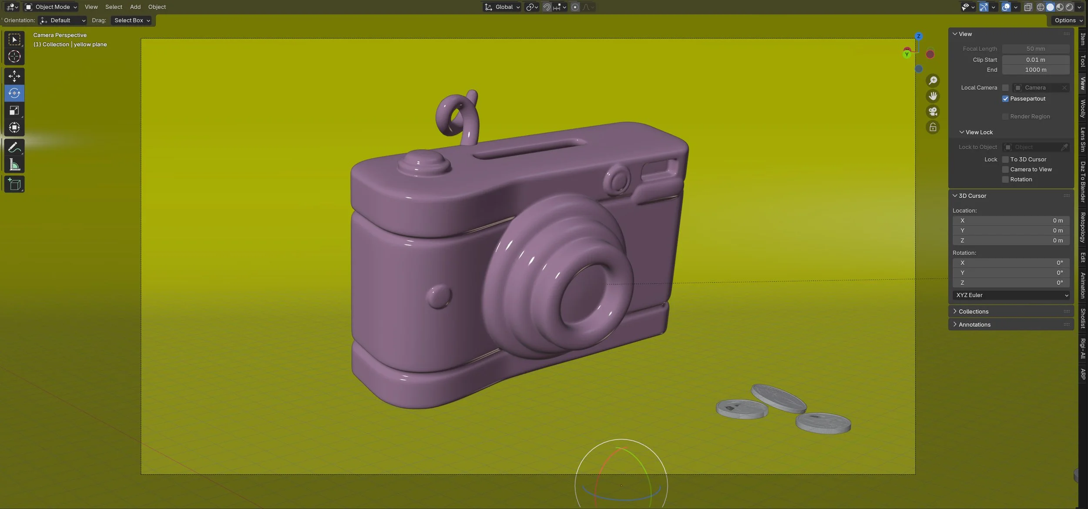Image resolution: width=1088 pixels, height=509 pixels.
Task: Enable Camera to View checkbox
Action: 1005,169
